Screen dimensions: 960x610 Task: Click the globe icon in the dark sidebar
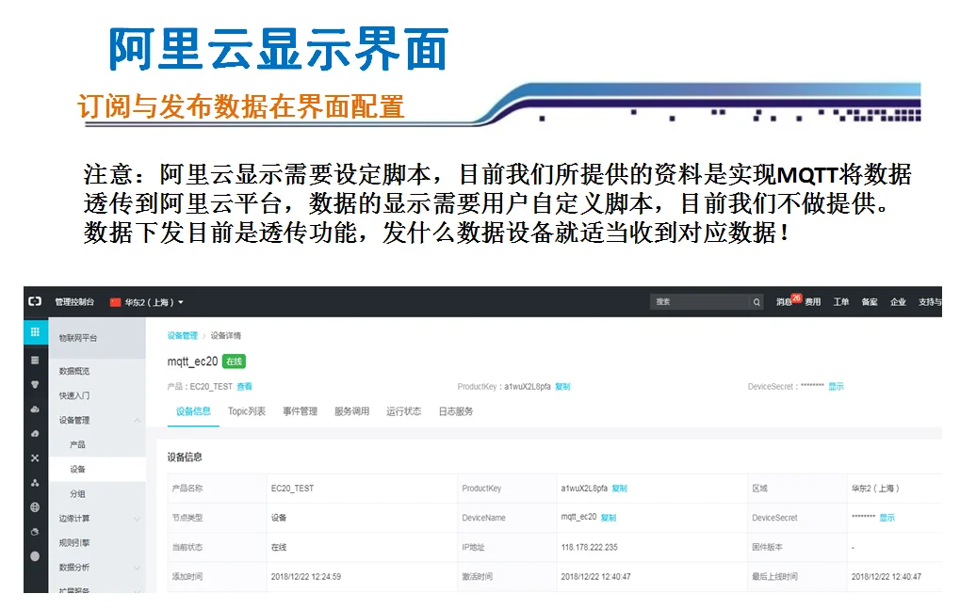(35, 507)
